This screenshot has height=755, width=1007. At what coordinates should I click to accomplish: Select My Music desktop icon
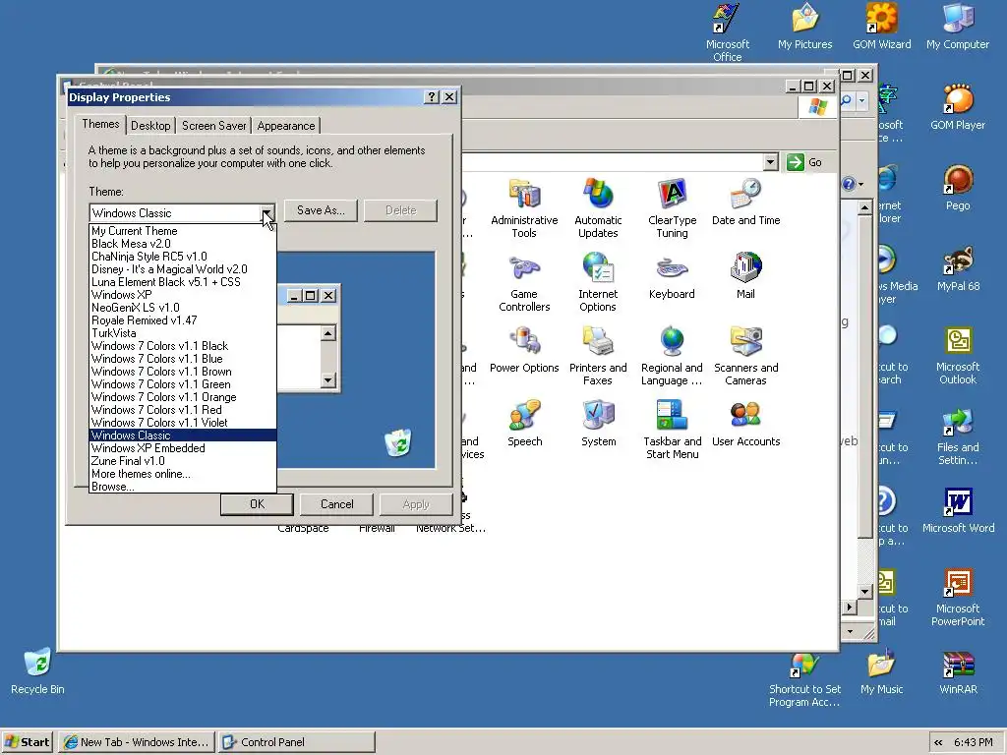click(881, 672)
